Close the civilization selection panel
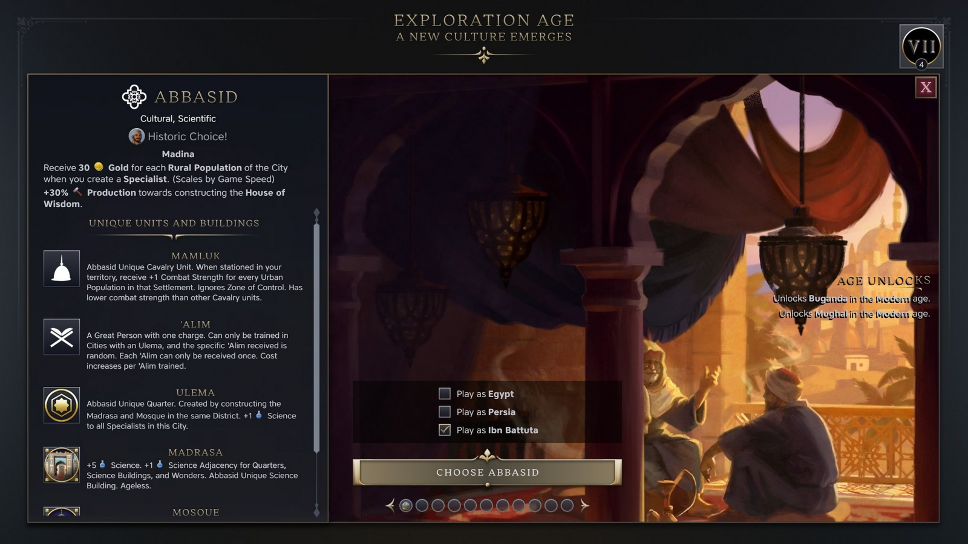 click(926, 88)
